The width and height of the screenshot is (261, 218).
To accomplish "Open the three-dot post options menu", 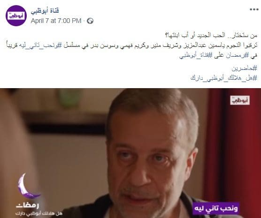I will (x=254, y=9).
